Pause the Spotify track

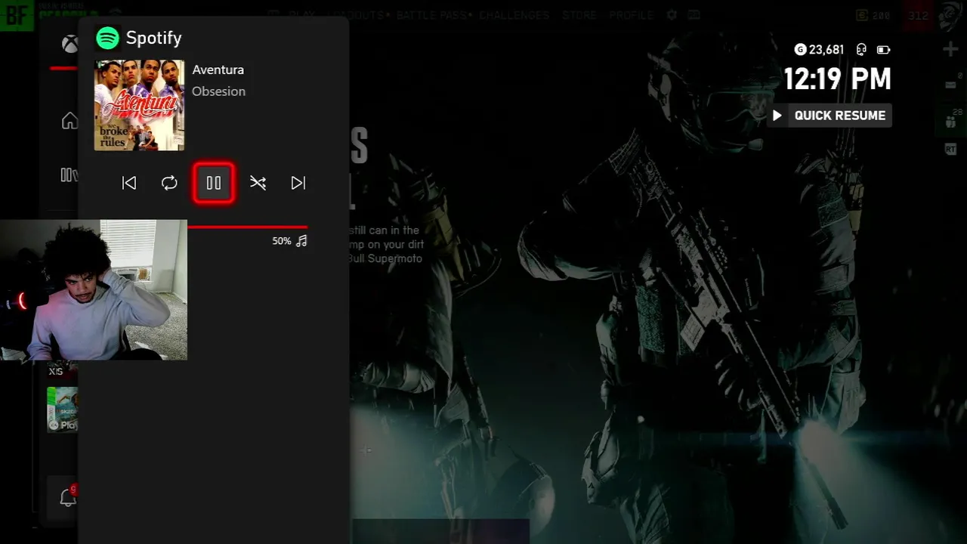click(214, 183)
